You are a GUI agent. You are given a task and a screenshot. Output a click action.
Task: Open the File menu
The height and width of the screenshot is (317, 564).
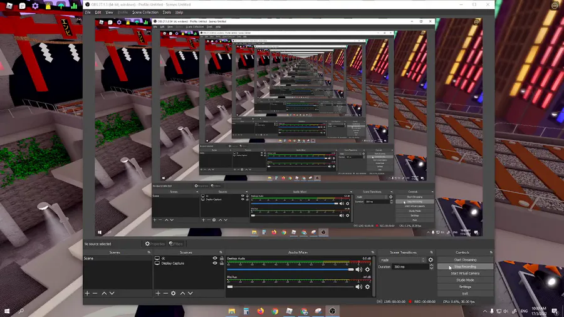click(x=88, y=13)
